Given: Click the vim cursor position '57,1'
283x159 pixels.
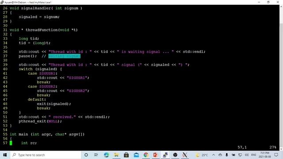Looking at the screenshot, I should tap(242, 147).
